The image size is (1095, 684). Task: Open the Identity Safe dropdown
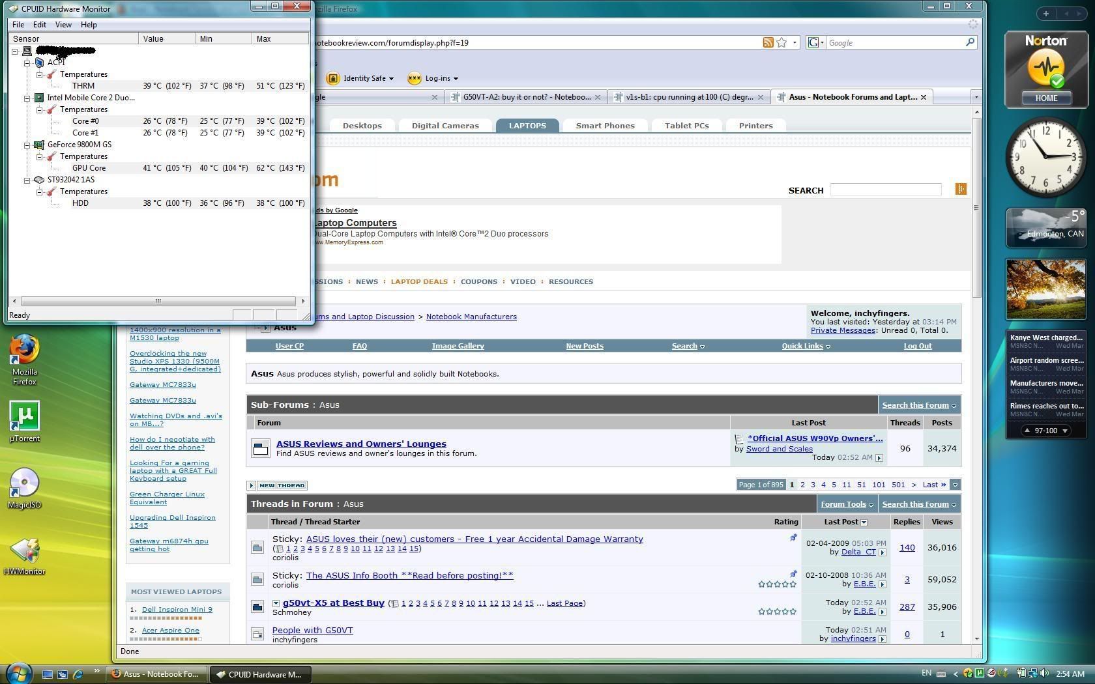point(391,79)
